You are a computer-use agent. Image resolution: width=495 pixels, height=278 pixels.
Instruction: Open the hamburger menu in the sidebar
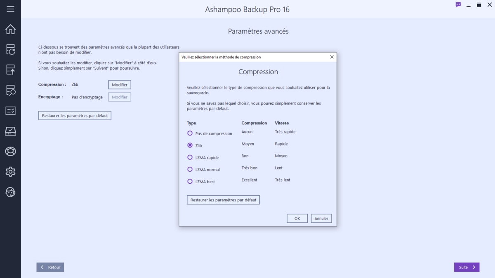coord(10,9)
